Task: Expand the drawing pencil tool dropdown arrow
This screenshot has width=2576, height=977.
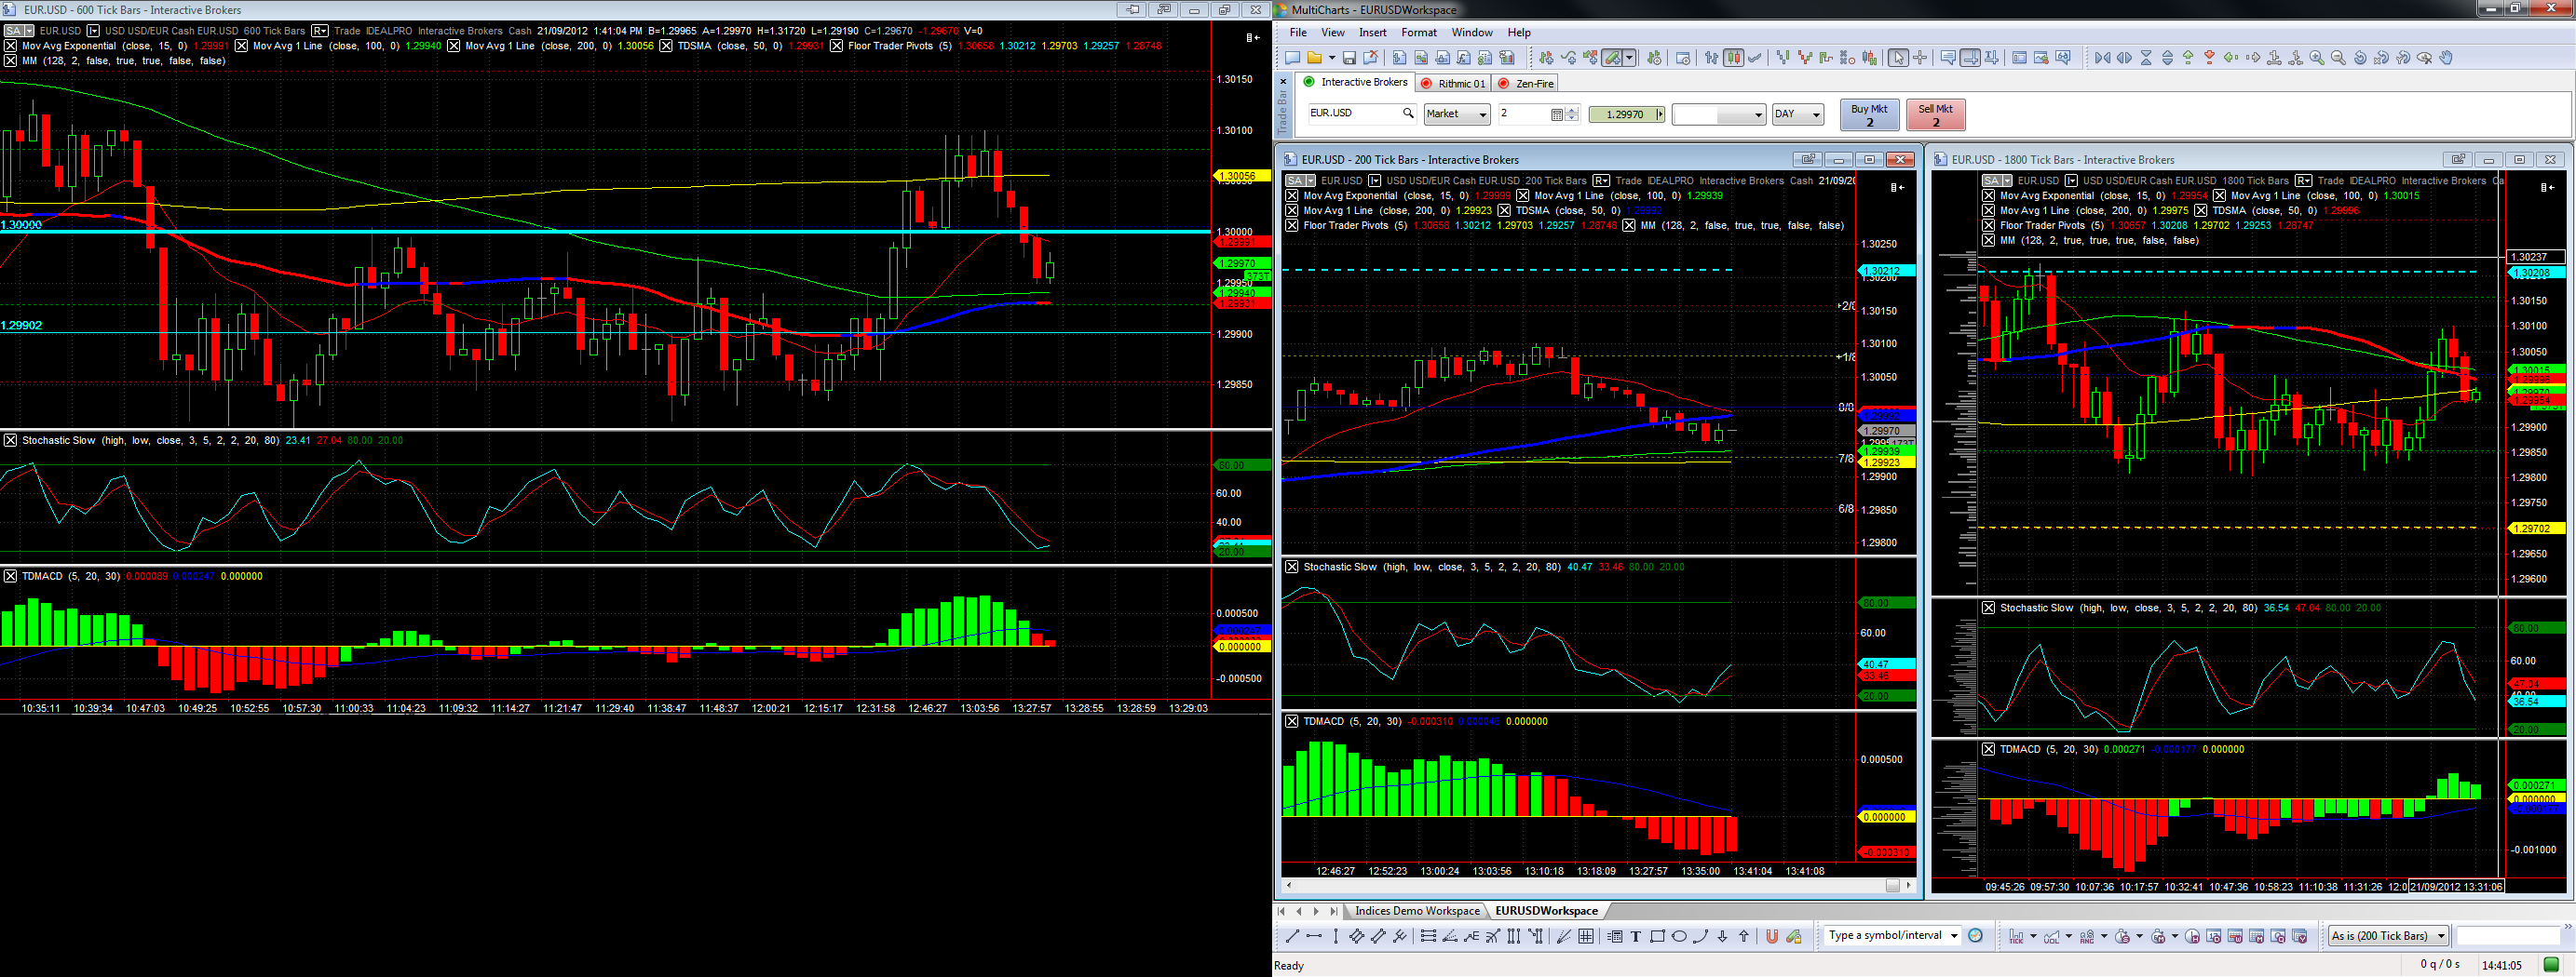Action: [1630, 58]
